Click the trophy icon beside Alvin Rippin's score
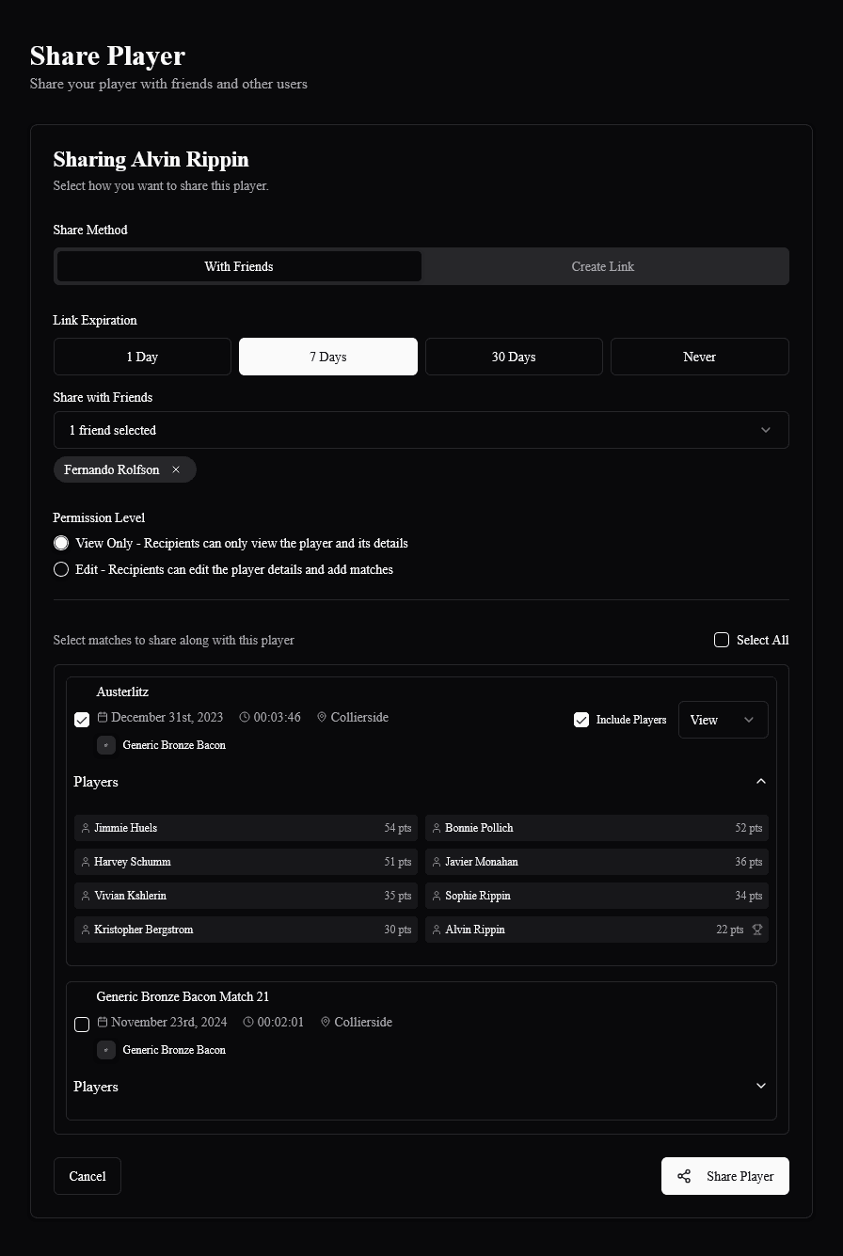The width and height of the screenshot is (843, 1256). [x=757, y=929]
